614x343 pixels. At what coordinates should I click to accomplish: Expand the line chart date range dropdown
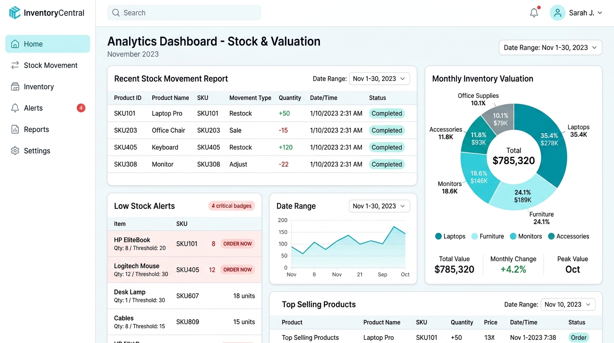pyautogui.click(x=379, y=206)
